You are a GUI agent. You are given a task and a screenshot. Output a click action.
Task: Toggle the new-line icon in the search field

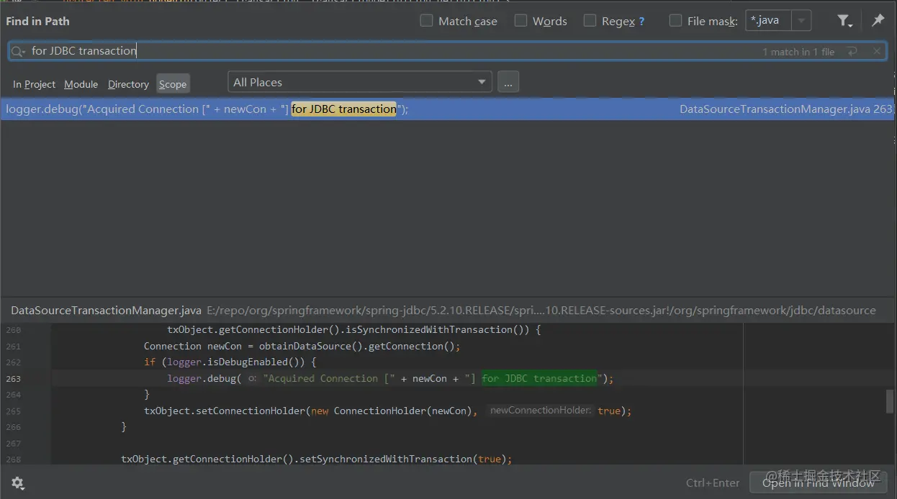[852, 52]
